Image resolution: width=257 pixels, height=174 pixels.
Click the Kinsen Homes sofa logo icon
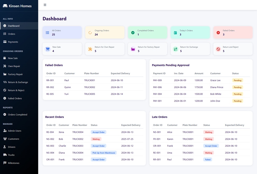(x=5, y=6)
